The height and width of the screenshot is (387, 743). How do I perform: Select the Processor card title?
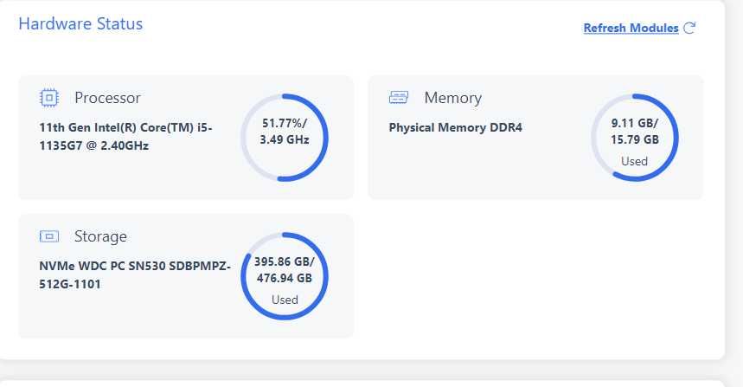[107, 98]
